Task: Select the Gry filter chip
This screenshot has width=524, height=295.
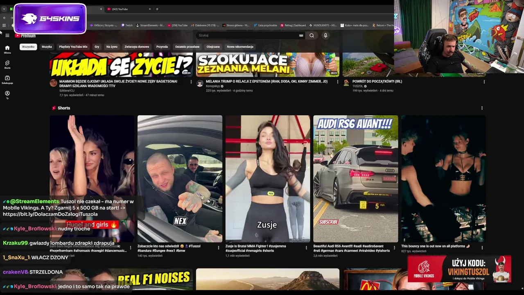Action: pos(97,47)
